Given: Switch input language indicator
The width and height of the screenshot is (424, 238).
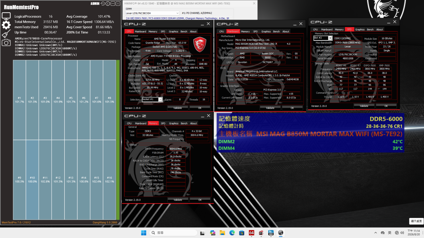Looking at the screenshot, I should pos(390,233).
